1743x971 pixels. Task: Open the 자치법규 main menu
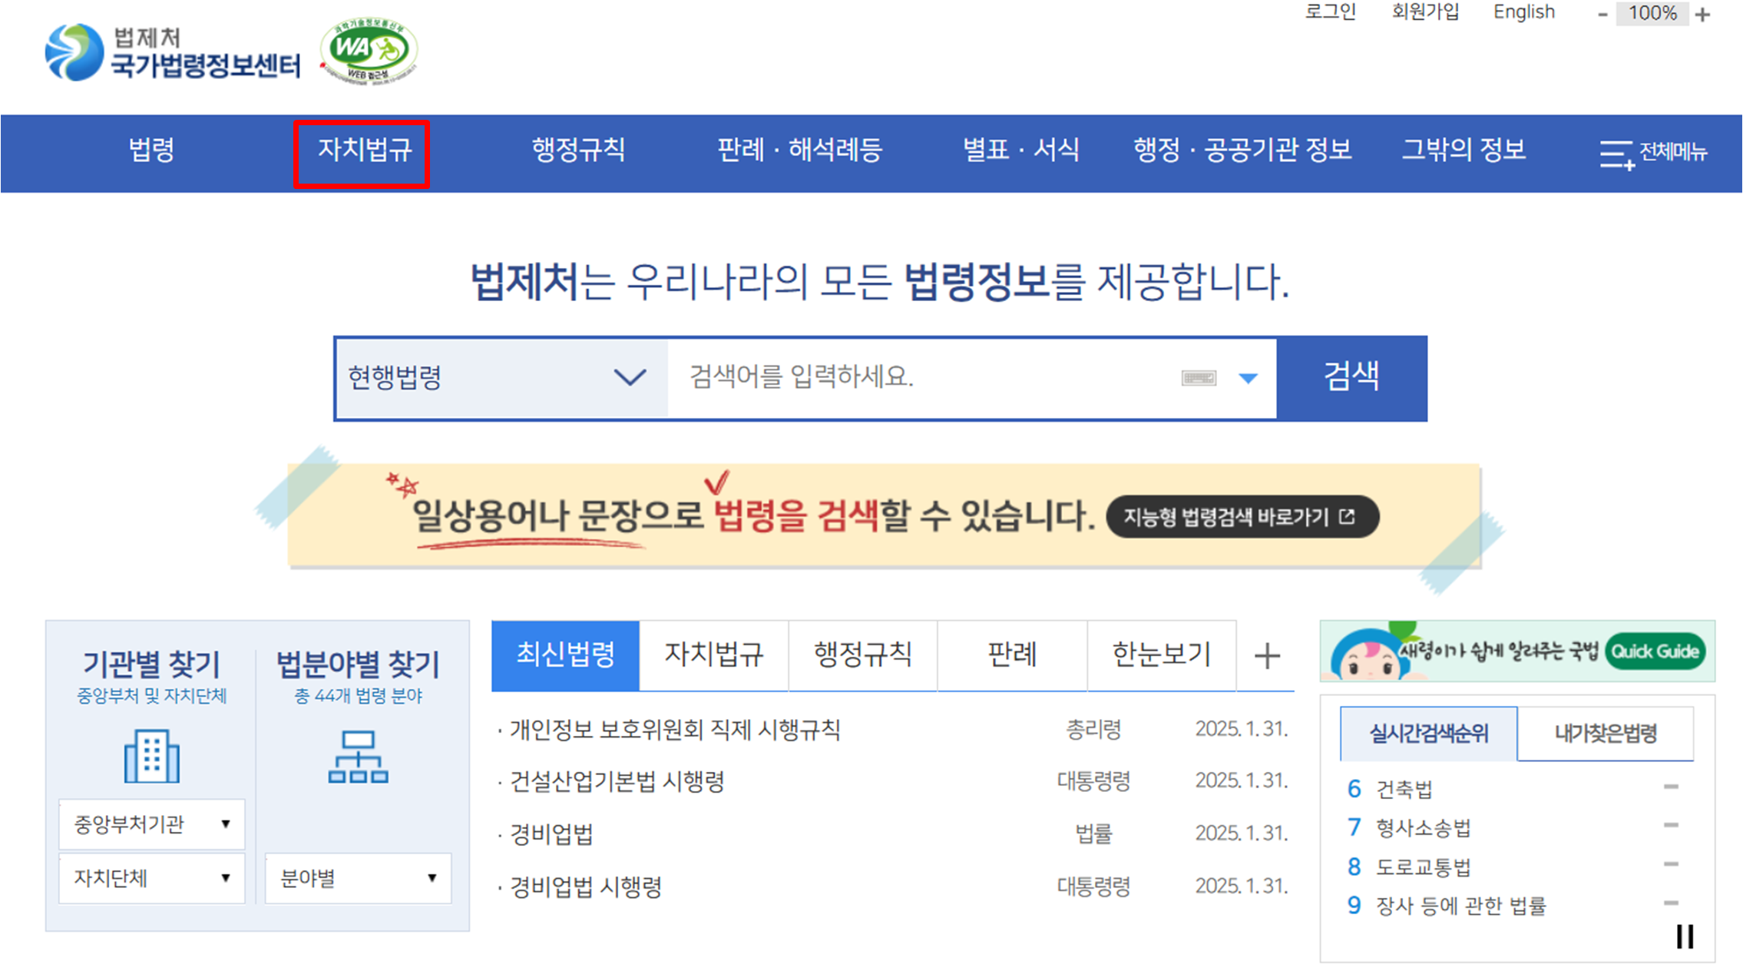[364, 151]
